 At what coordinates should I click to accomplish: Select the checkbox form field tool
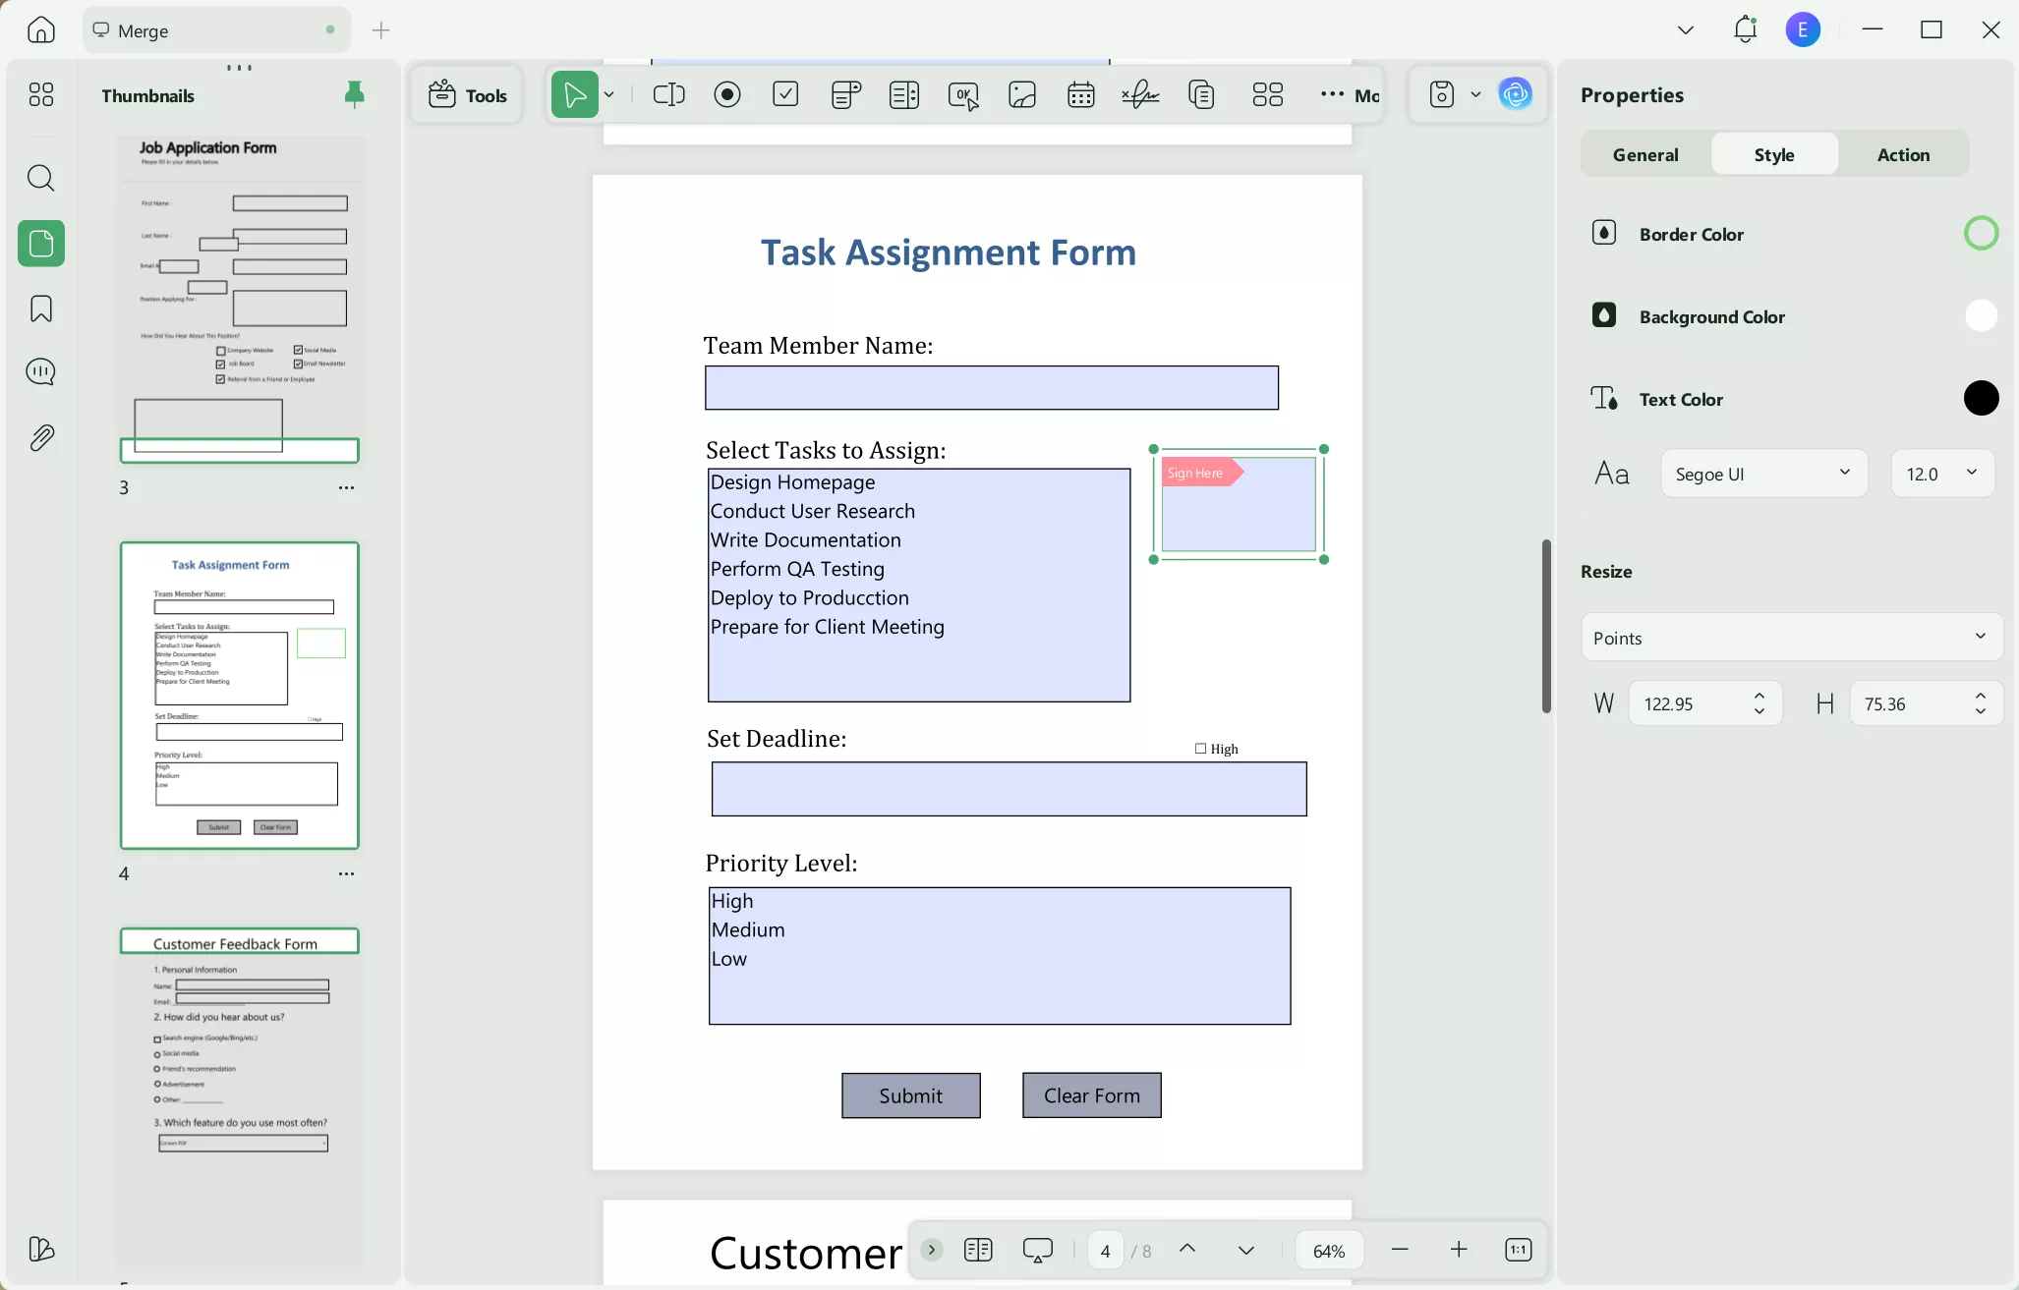(785, 94)
